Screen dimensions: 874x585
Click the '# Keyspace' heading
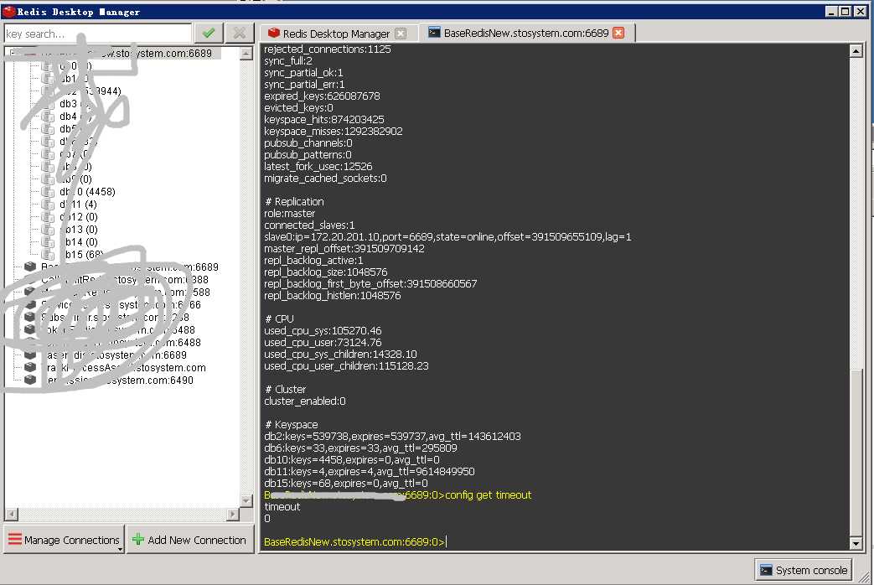(292, 424)
